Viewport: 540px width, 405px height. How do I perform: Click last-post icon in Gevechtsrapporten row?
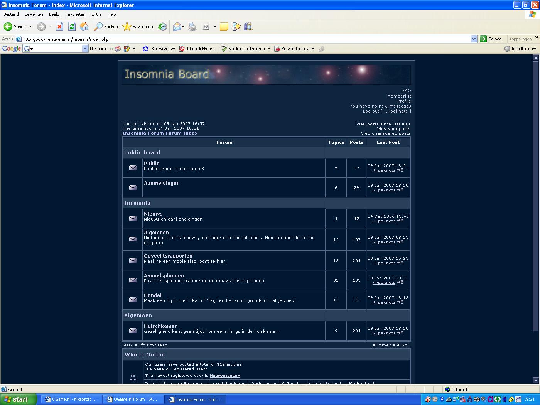click(400, 263)
